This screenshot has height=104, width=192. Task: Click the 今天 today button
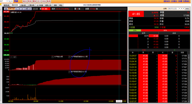tap(187, 9)
